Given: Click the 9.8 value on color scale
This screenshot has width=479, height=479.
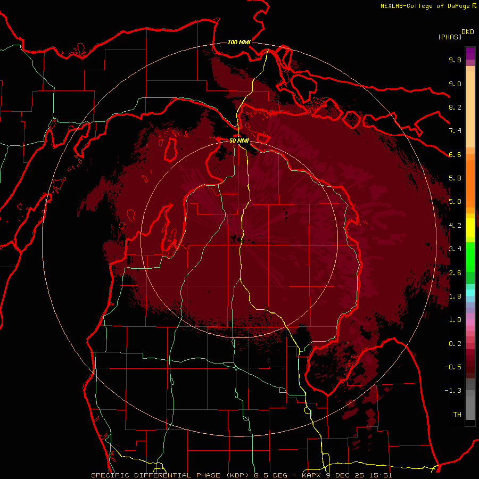Looking at the screenshot, I should [x=455, y=60].
